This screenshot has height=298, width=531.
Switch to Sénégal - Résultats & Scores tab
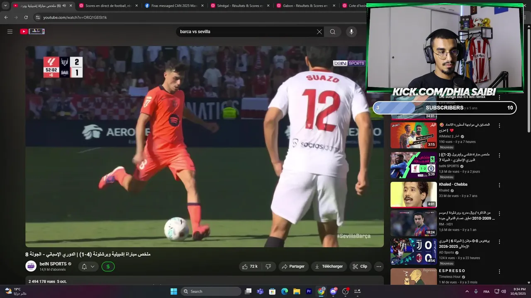[x=239, y=6]
